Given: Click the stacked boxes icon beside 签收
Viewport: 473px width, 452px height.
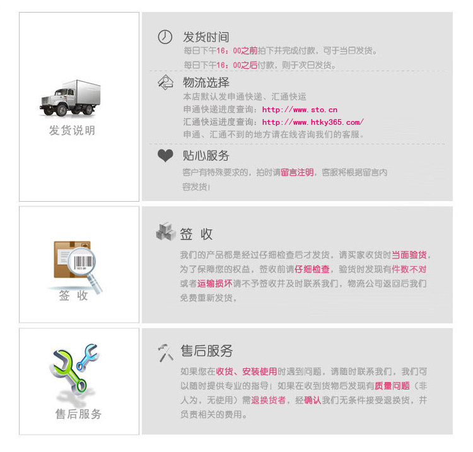Looking at the screenshot, I should point(166,233).
